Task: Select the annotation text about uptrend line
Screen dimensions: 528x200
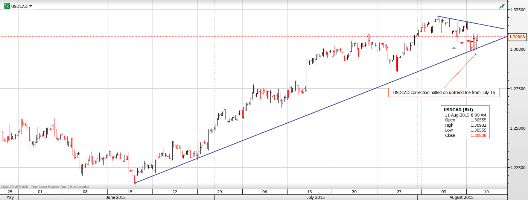Action: tap(444, 92)
